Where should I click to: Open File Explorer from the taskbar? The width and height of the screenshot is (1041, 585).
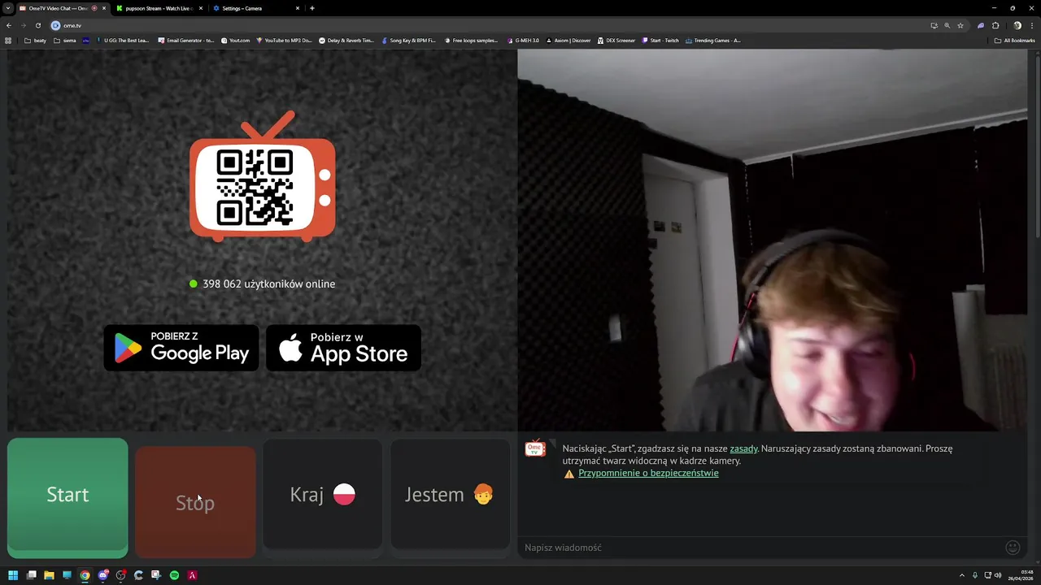[49, 575]
